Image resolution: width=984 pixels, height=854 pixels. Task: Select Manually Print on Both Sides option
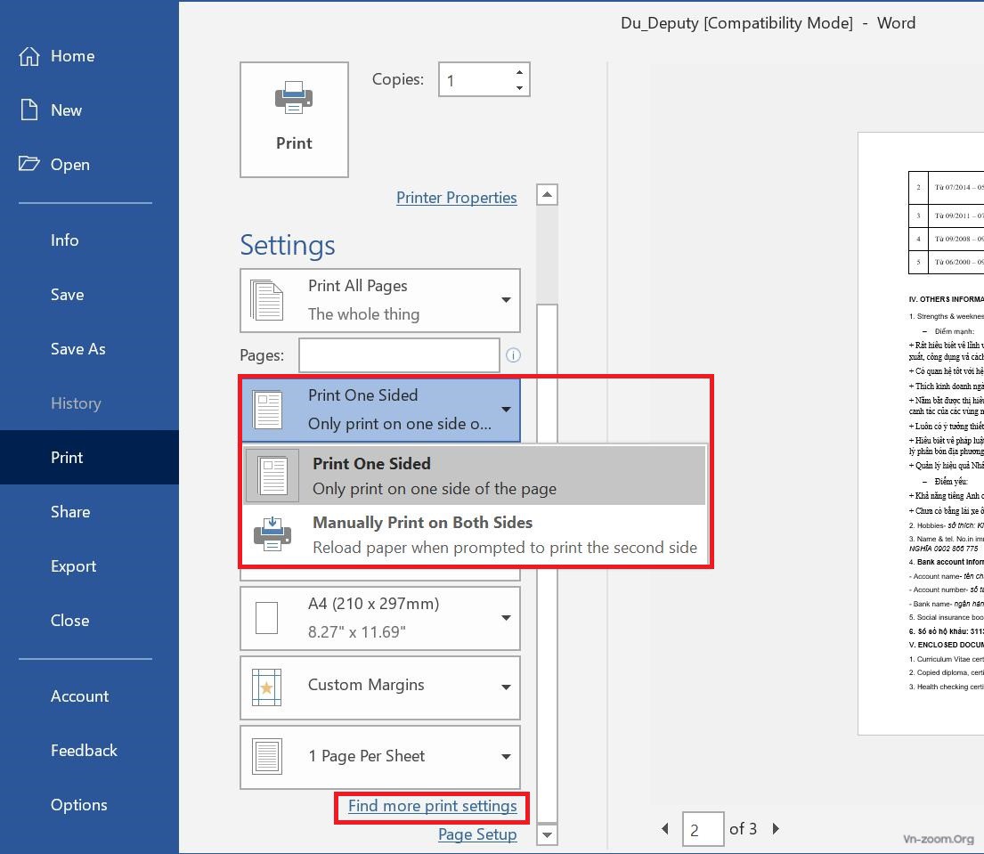click(475, 534)
